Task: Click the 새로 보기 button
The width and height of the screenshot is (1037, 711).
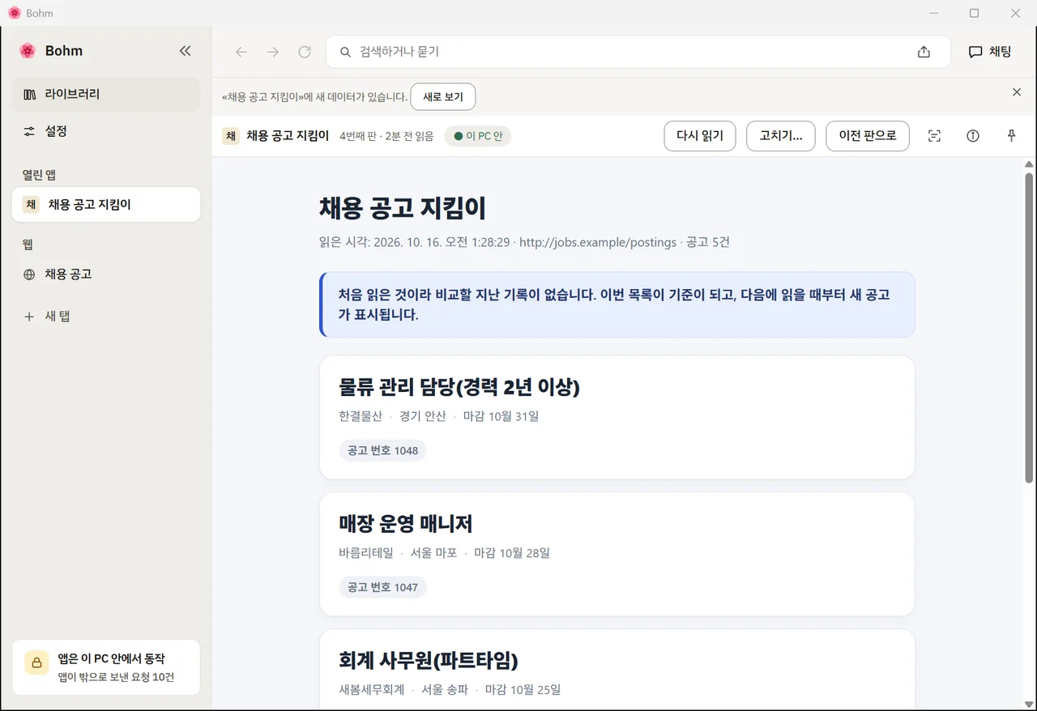Action: tap(443, 96)
